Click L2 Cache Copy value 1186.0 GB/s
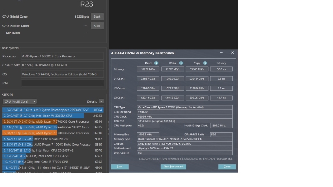333x187 pixels. tap(197, 88)
